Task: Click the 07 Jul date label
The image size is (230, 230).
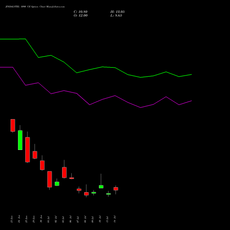Action: [78, 219]
